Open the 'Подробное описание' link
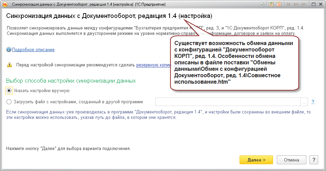The width and height of the screenshot is (326, 171). pos(33,49)
